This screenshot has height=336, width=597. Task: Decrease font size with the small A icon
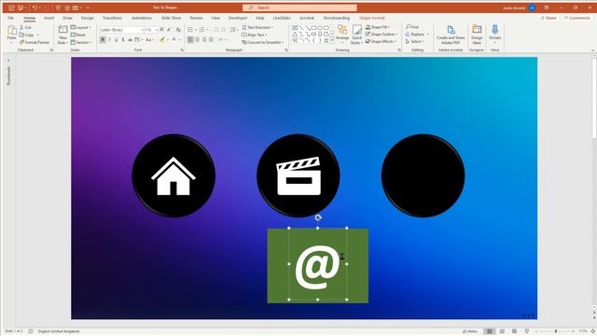click(x=169, y=29)
